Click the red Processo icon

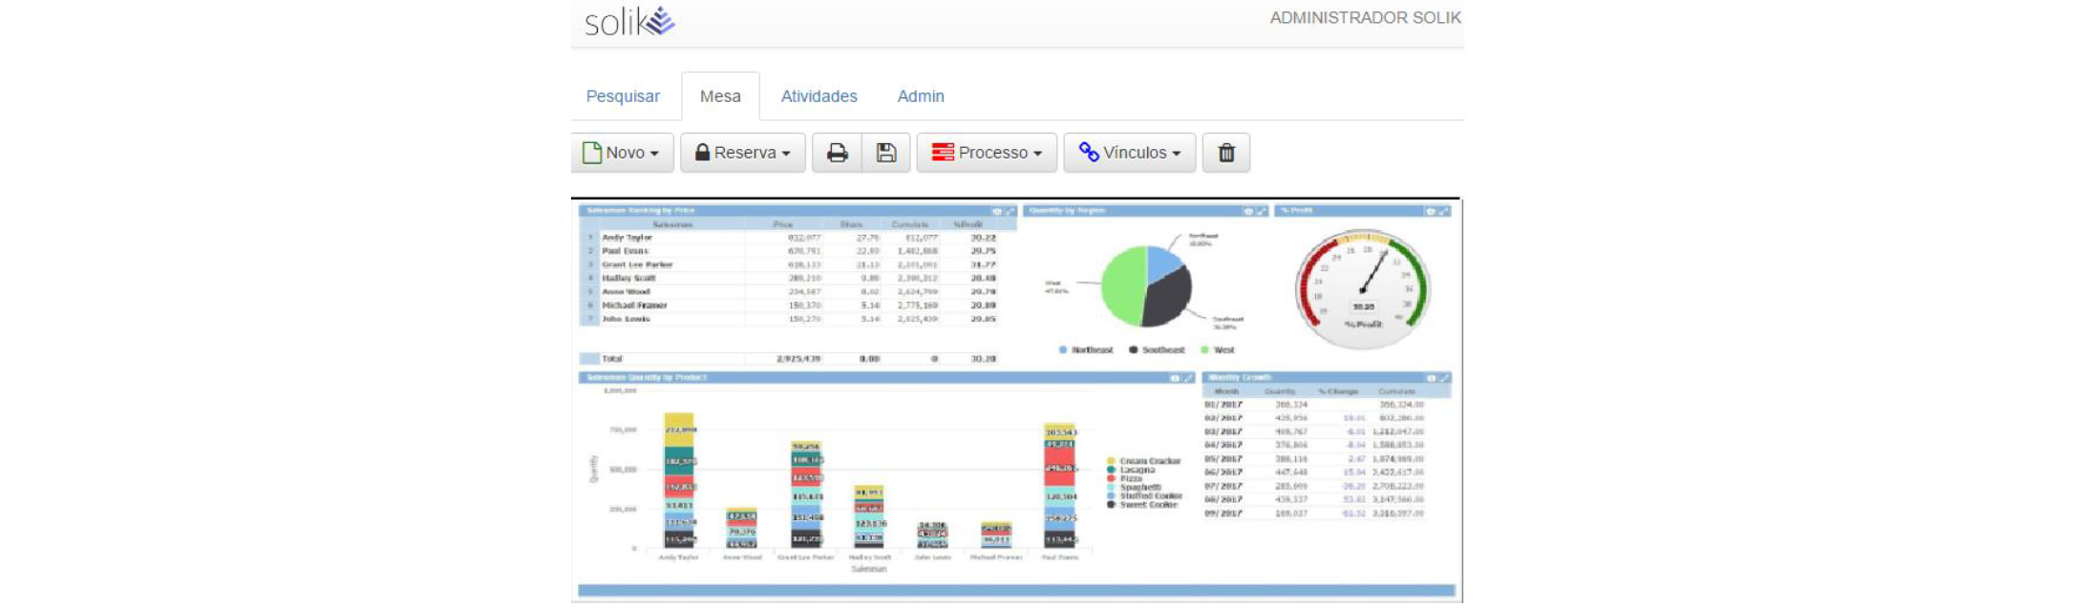point(943,153)
